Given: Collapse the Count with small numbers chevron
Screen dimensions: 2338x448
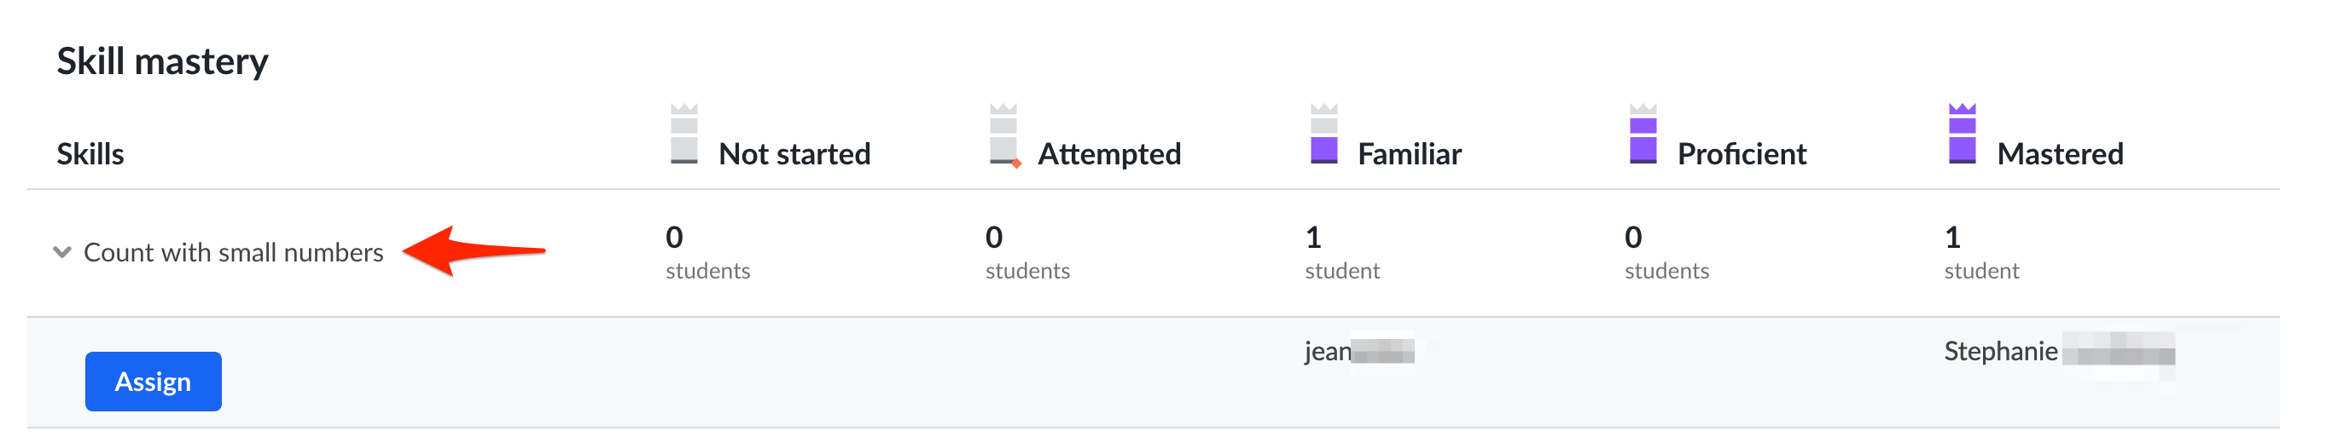Looking at the screenshot, I should [x=61, y=251].
